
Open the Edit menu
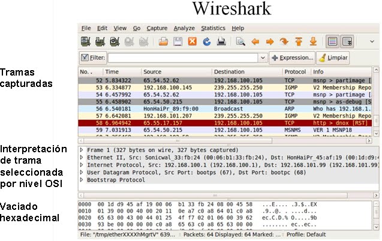(102, 28)
